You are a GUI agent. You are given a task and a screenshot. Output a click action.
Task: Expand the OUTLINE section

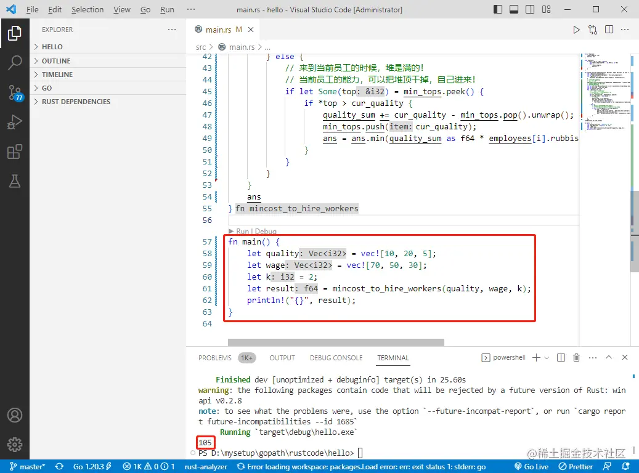[x=108, y=61]
